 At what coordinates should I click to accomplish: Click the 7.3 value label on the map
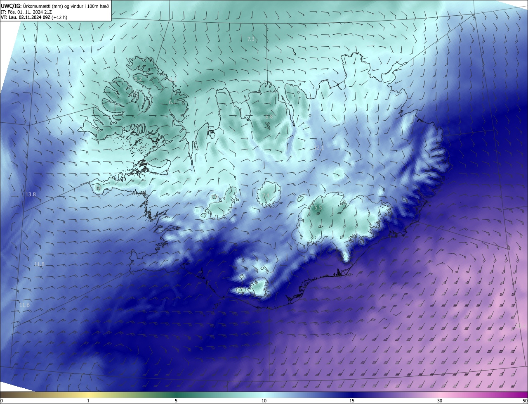[x=251, y=39]
